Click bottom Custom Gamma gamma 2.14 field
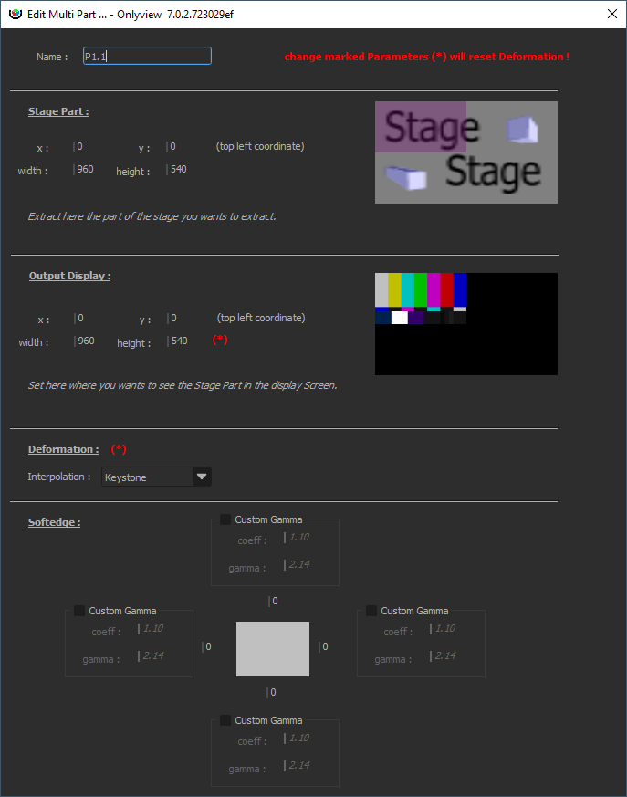 298,765
